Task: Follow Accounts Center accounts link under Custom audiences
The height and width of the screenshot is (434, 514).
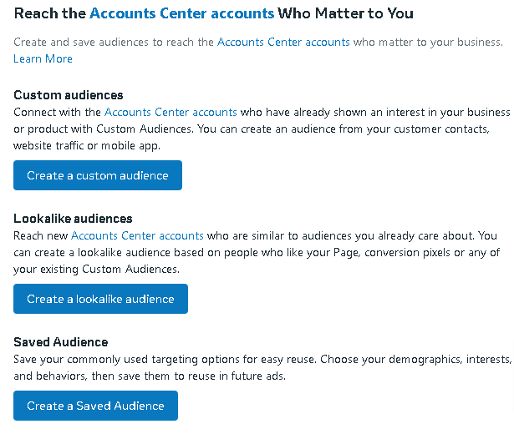Action: pos(170,112)
